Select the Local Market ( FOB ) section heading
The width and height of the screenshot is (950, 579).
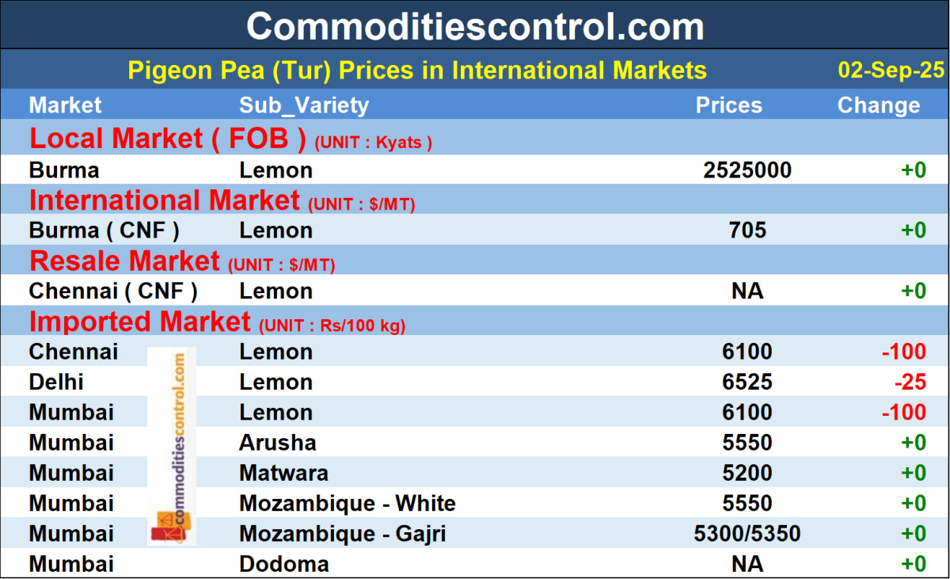click(x=167, y=139)
